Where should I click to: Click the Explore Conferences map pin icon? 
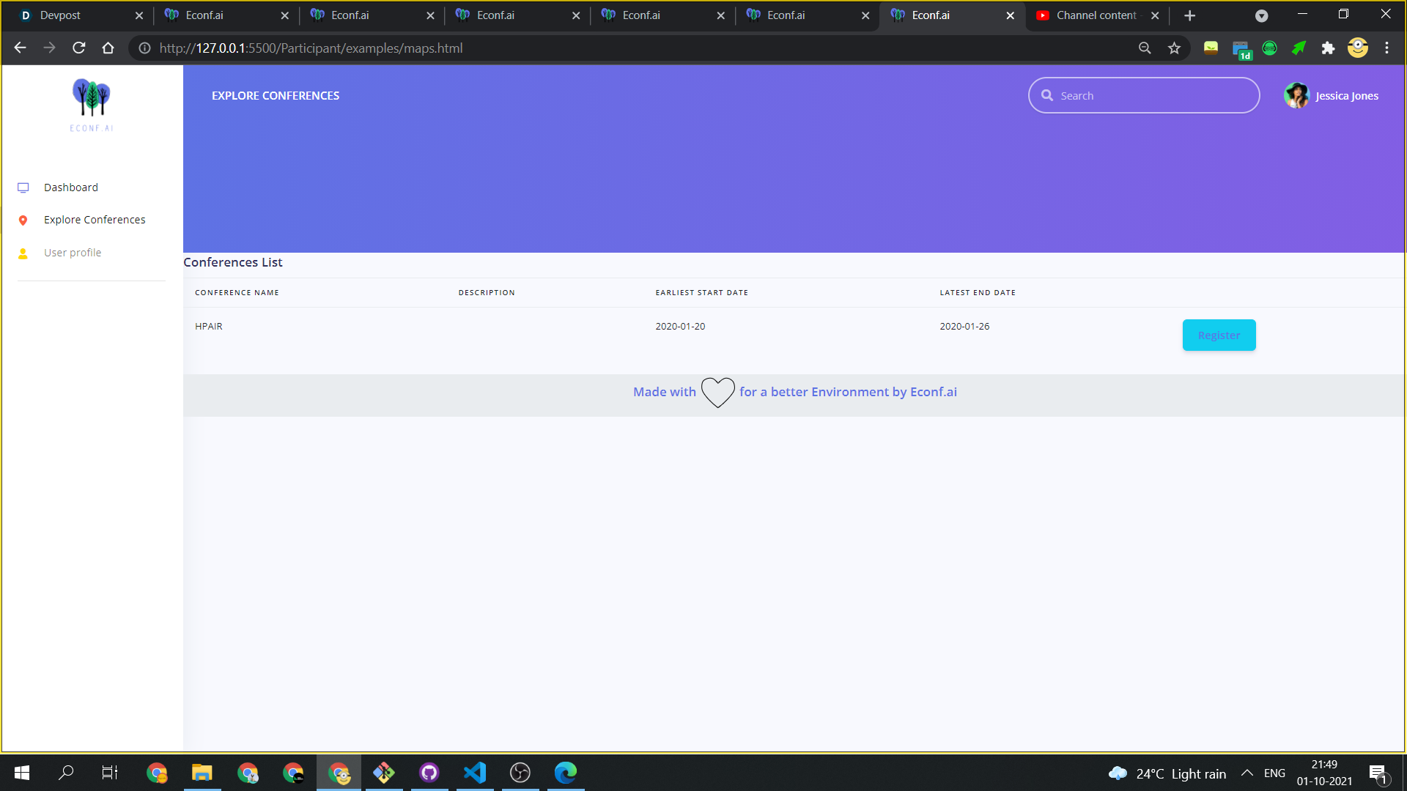[x=23, y=220]
